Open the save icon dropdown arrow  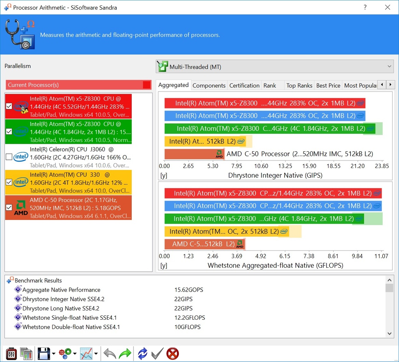pos(54,353)
